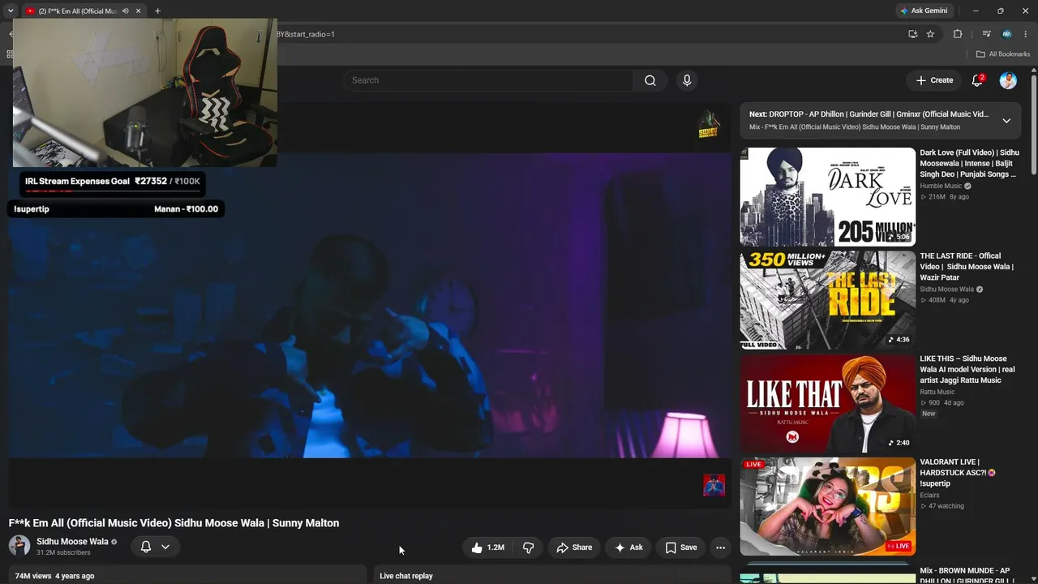Open LIKE THIS AI model Version title
Viewport: 1038px width, 584px height.
967,369
